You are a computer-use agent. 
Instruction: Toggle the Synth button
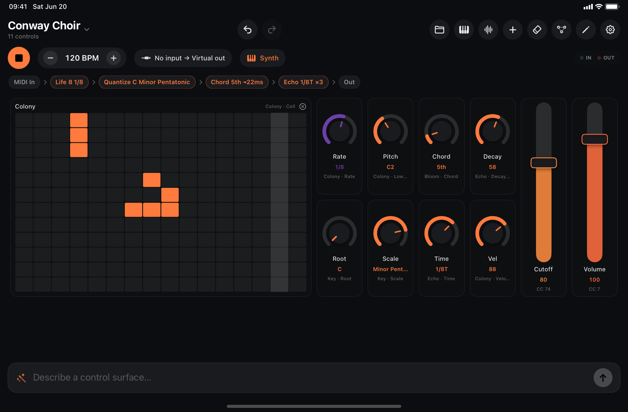click(262, 58)
